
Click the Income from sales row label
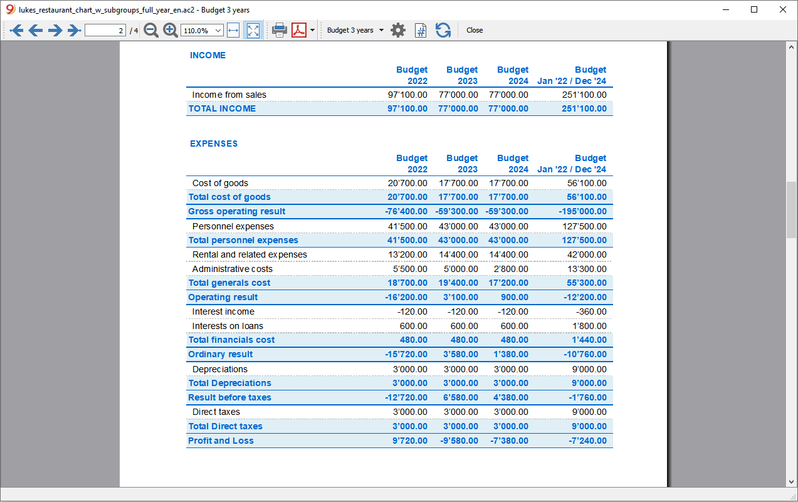pos(229,95)
